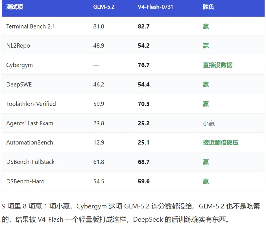Select the 54.5 score cell
The image size is (266, 229).
[x=99, y=181]
